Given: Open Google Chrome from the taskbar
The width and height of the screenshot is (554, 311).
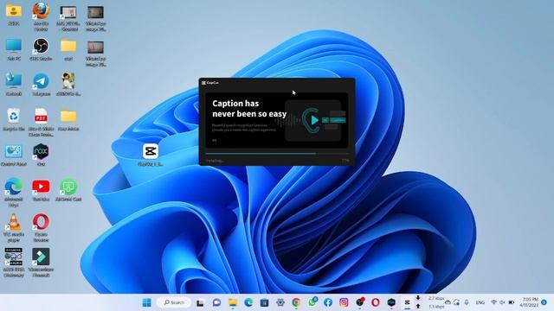Looking at the screenshot, I should (296, 302).
